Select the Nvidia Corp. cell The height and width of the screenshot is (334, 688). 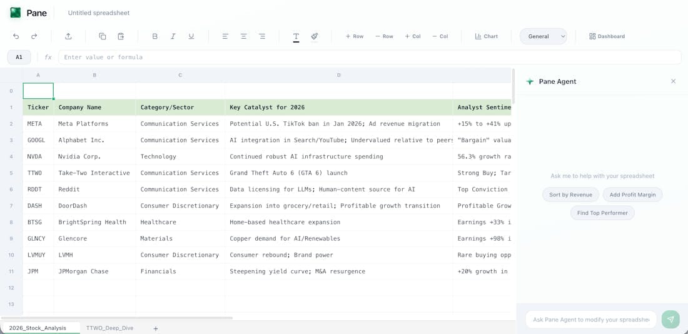(x=95, y=157)
